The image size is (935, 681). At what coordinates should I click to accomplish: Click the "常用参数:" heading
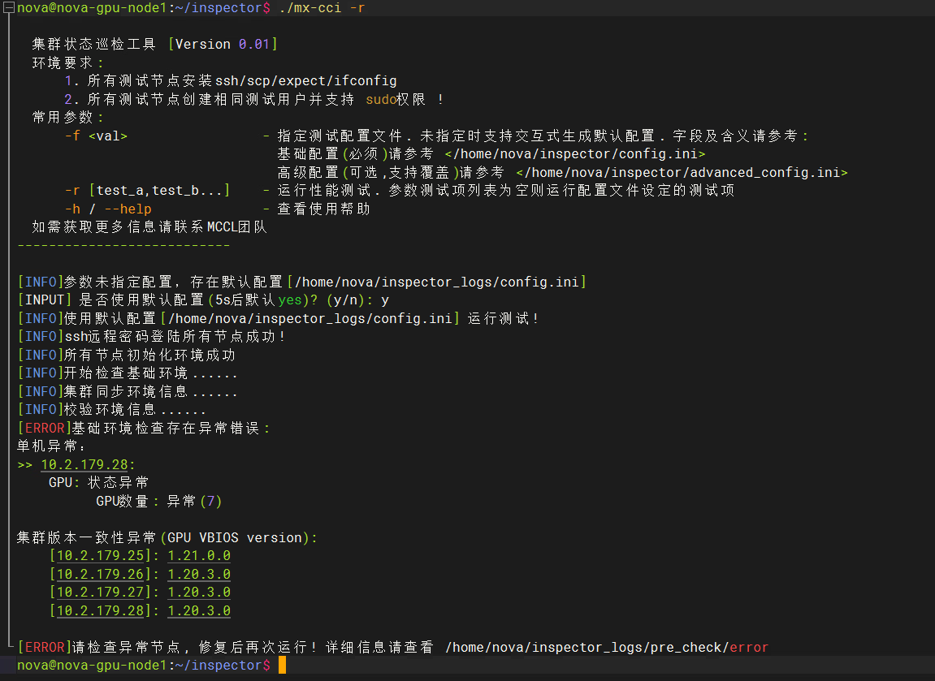68,118
